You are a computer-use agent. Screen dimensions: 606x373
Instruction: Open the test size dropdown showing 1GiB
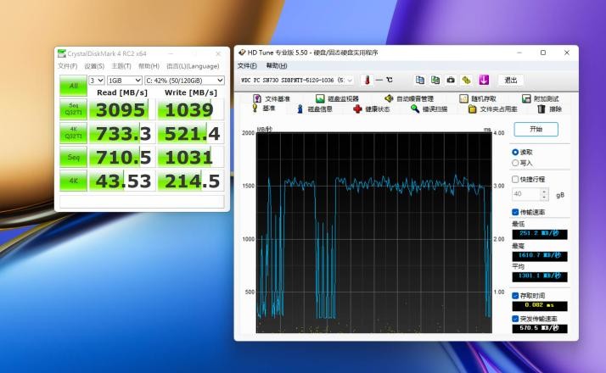pyautogui.click(x=125, y=80)
